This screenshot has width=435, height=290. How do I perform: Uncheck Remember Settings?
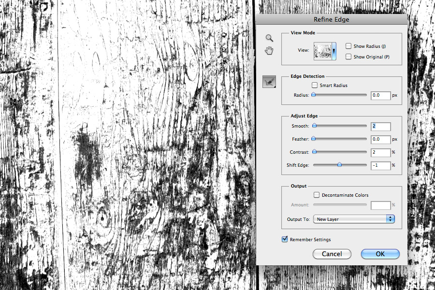(x=285, y=238)
